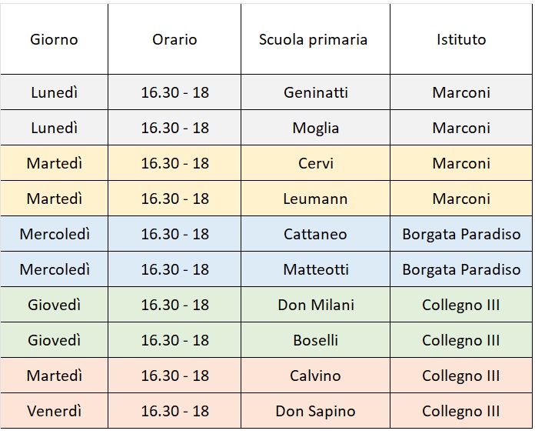The height and width of the screenshot is (434, 535).
Task: Select the Martedì cell in Calvino's row
Action: tap(54, 376)
